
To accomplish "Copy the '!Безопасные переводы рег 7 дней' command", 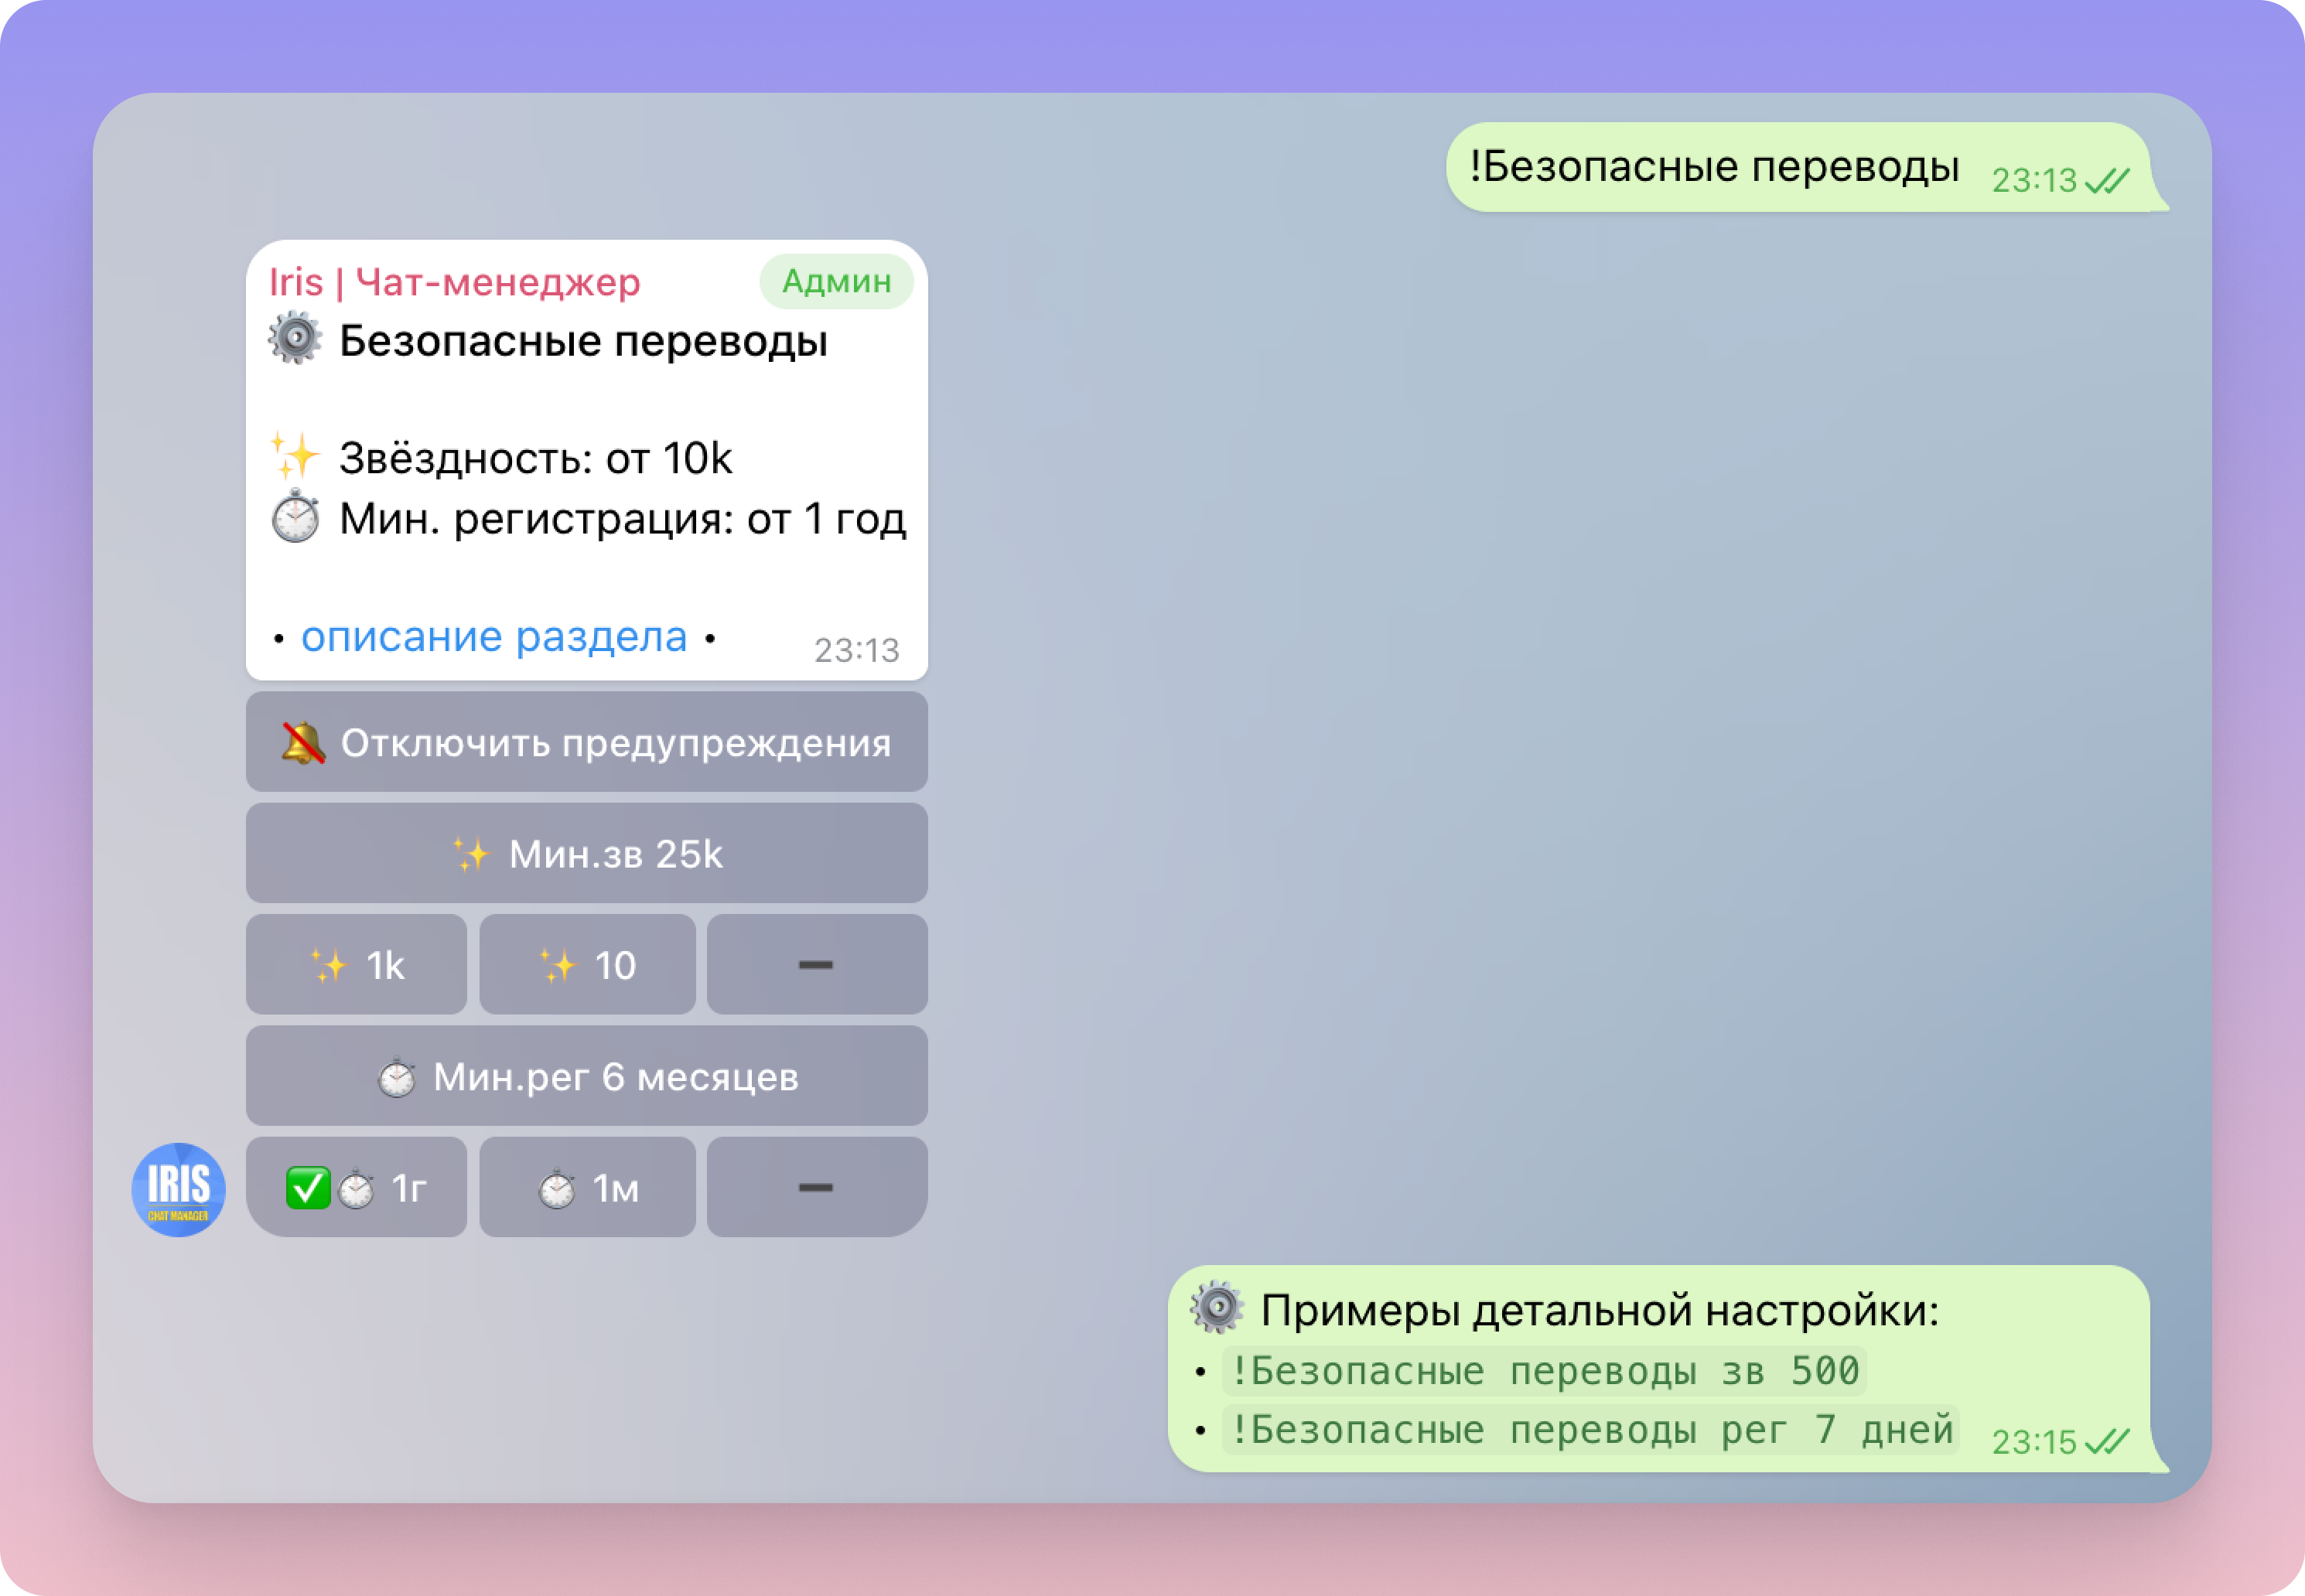I will [1591, 1429].
